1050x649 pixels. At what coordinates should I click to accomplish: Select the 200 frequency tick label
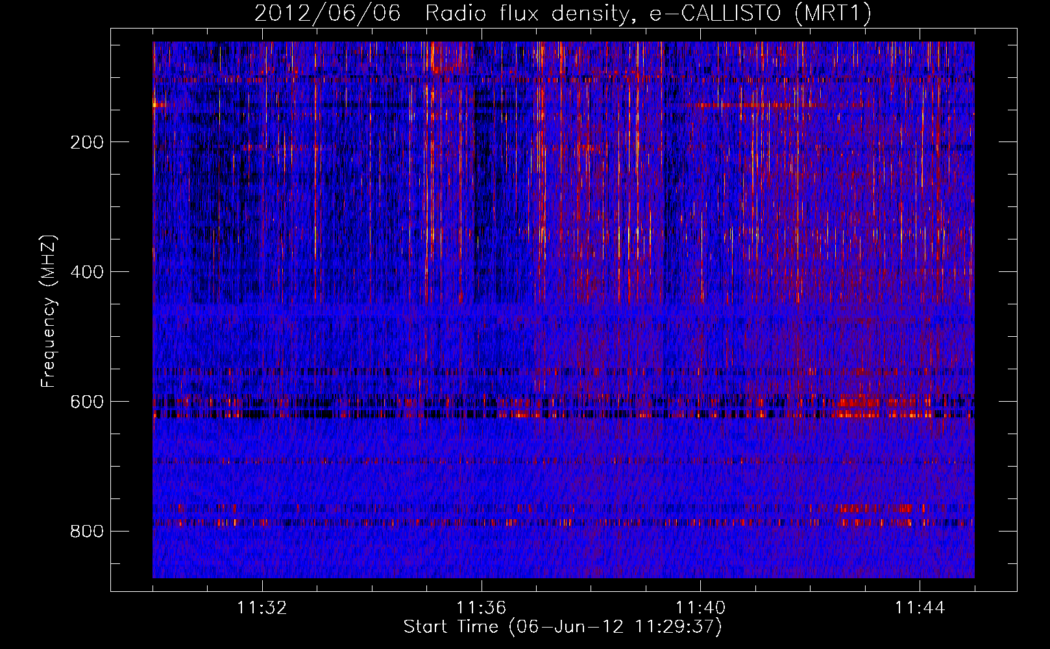(87, 142)
